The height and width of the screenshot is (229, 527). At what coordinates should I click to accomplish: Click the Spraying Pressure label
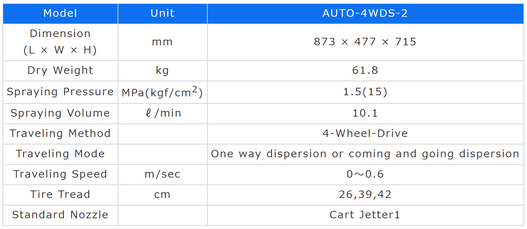[x=60, y=92]
